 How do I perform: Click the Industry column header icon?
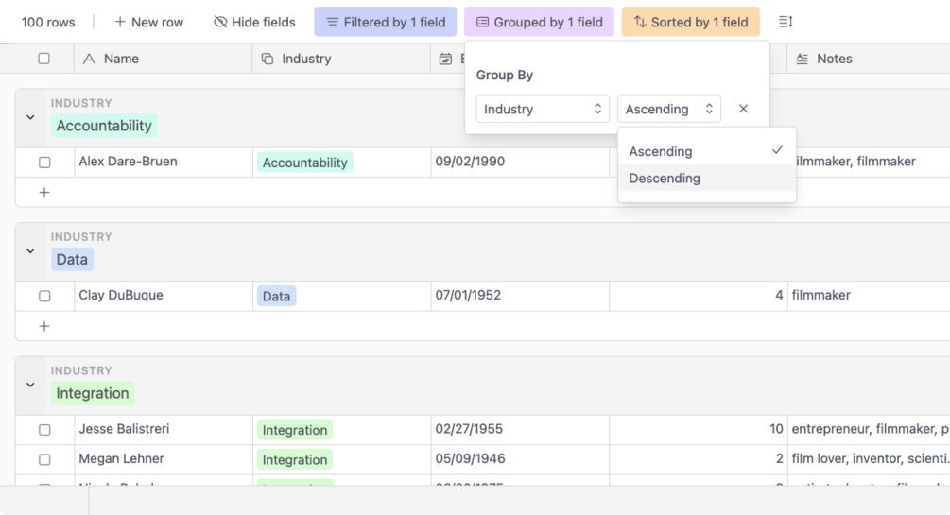point(268,59)
